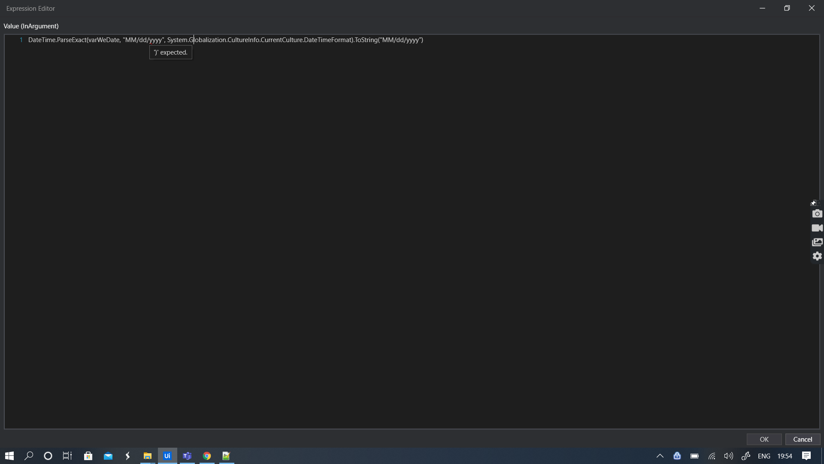Viewport: 824px width, 464px height.
Task: Click OK to confirm the expression
Action: pyautogui.click(x=764, y=439)
